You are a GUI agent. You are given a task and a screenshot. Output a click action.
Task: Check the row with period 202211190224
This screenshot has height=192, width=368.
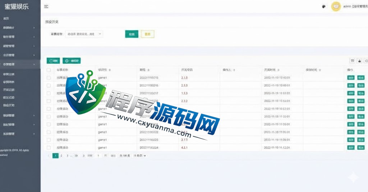pos(49,148)
